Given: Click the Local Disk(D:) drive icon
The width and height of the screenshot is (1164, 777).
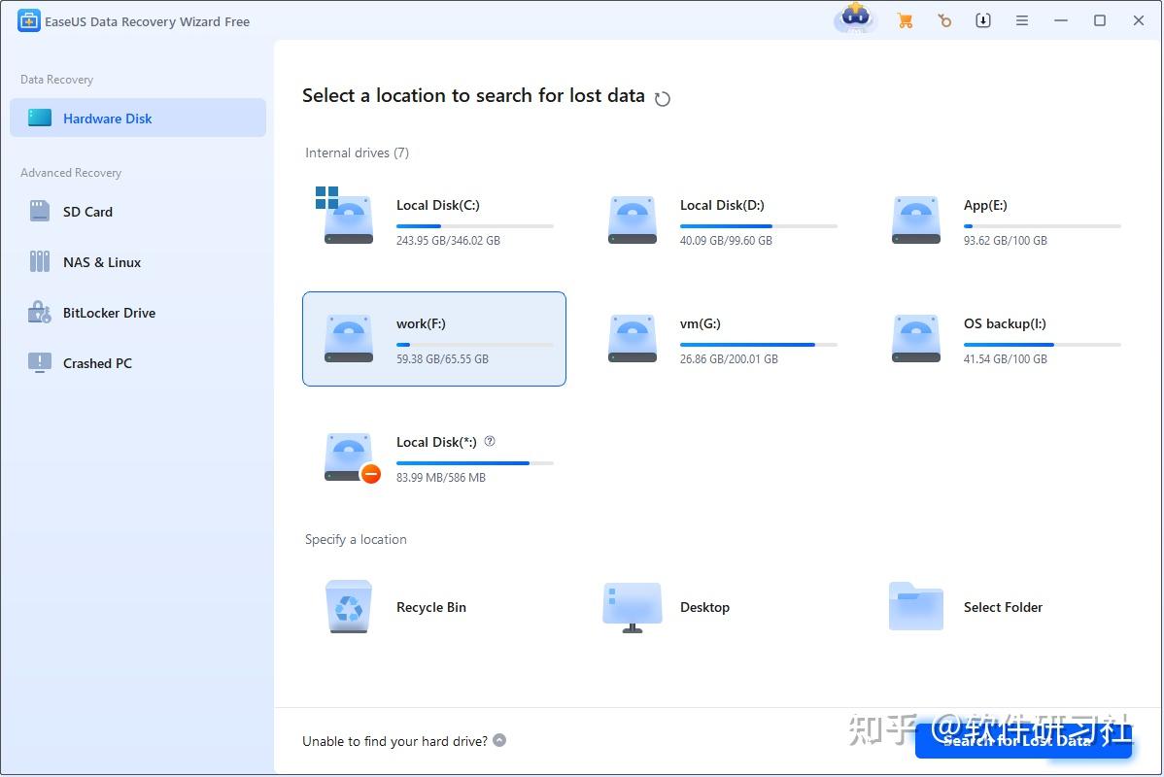Looking at the screenshot, I should pos(633,220).
